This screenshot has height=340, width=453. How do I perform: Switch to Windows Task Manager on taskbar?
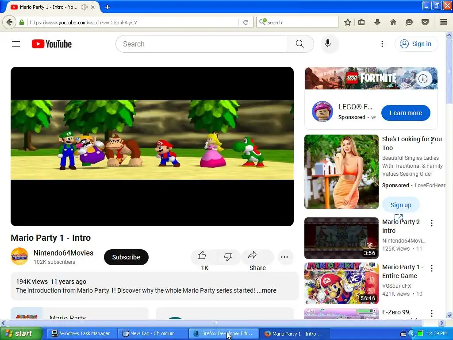81,334
